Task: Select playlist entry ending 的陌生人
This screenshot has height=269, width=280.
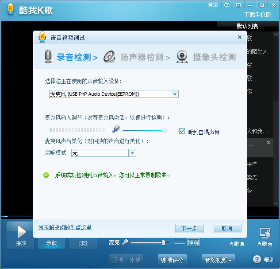Action: click(x=257, y=51)
